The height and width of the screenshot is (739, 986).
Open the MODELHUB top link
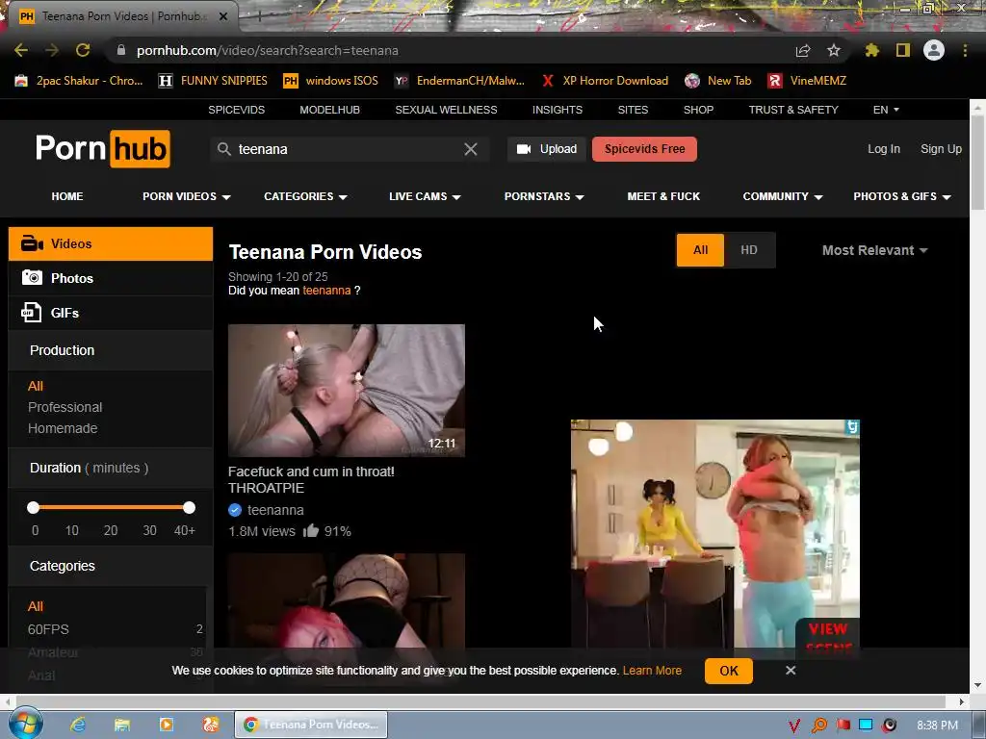pos(329,110)
